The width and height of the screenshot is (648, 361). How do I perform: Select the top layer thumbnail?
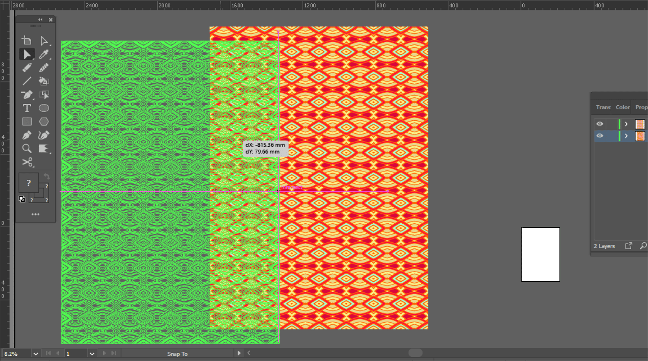[x=640, y=124]
